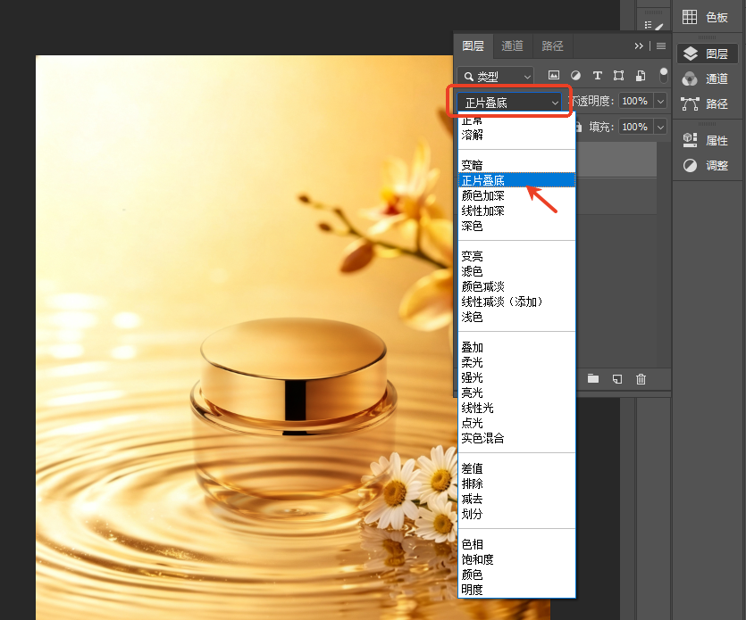This screenshot has height=620, width=746.
Task: Click the delete layer trash icon
Action: tap(641, 378)
